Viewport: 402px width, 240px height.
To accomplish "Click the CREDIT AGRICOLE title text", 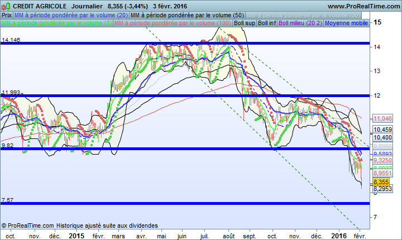I will (40, 6).
